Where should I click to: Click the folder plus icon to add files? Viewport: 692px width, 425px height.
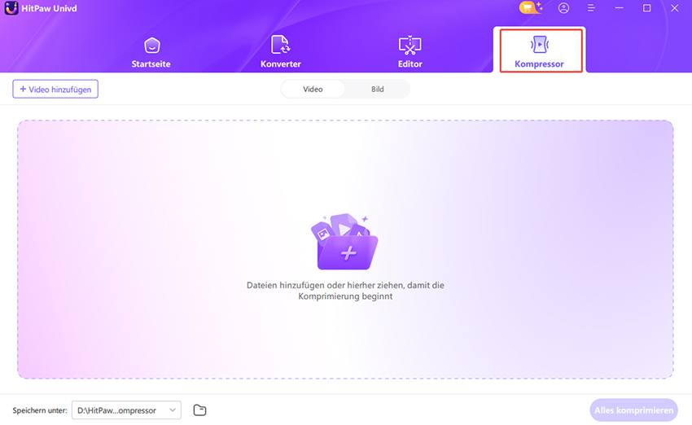[345, 243]
